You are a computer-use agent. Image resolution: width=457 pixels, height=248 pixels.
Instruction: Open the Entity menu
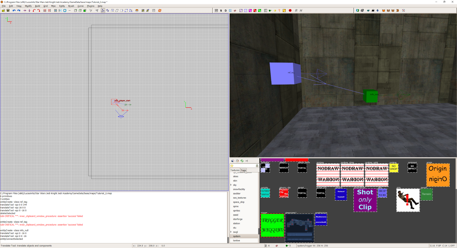pos(62,6)
